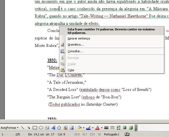Expand the line color dropdown arrow
The image size is (169, 137).
point(93,128)
